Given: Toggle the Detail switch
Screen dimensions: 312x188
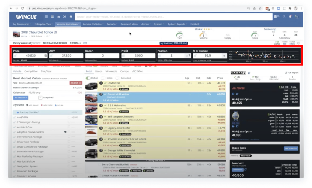Looking at the screenshot, I should (88, 78).
